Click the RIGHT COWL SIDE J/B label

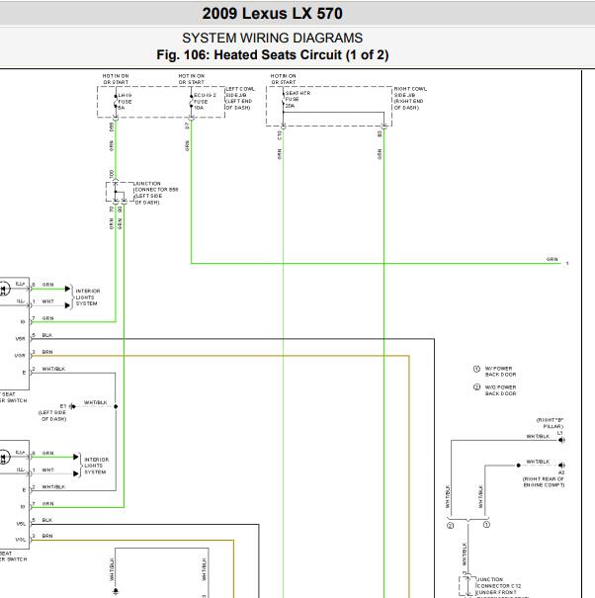coord(410,98)
